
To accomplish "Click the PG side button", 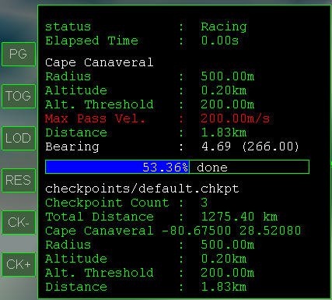I will 19,54.
